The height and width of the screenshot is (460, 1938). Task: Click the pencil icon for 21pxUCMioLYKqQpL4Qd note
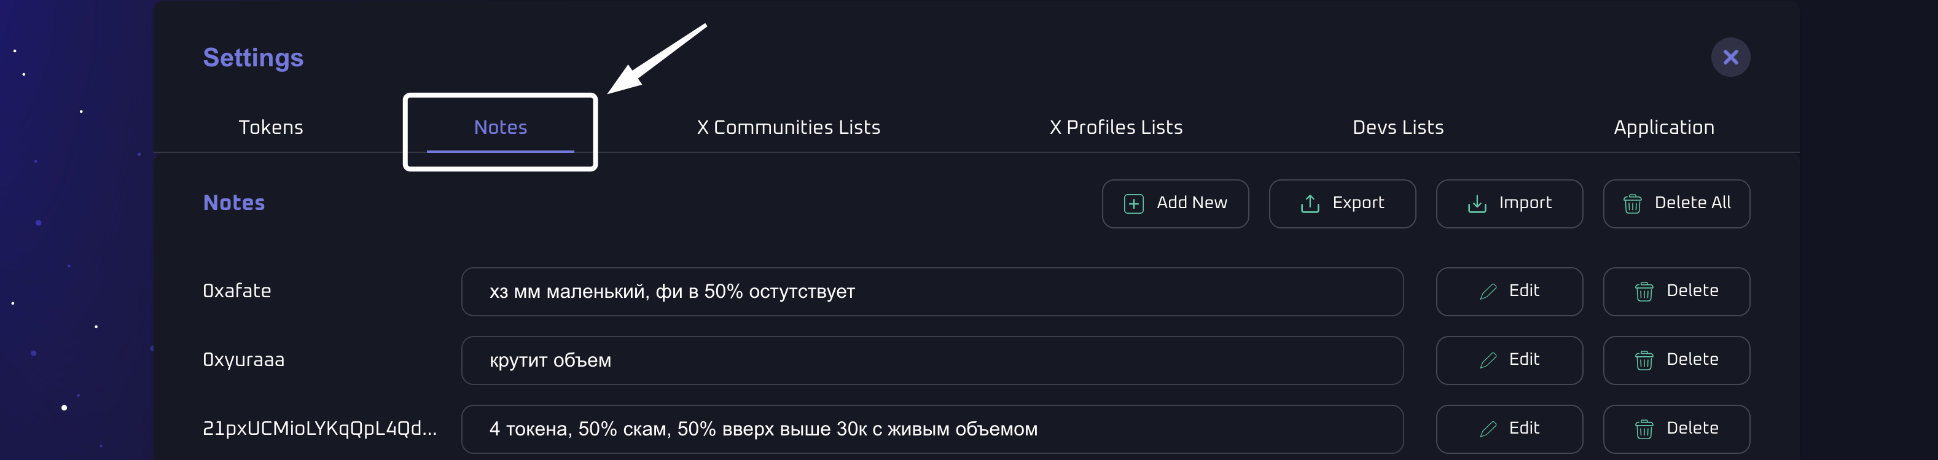pos(1487,429)
